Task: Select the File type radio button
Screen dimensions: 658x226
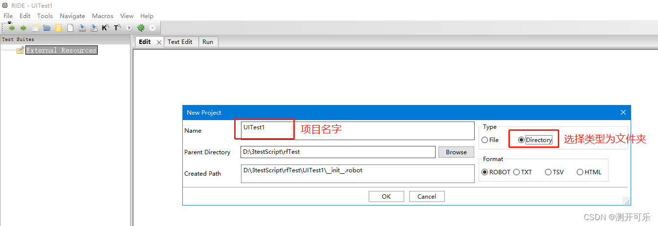Action: 490,140
